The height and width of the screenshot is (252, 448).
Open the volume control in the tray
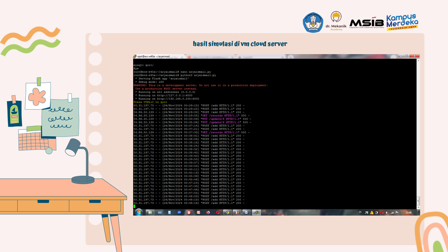click(387, 213)
